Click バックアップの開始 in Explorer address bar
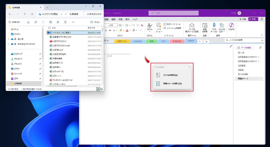Screen dimensions: 270x147 [x=50, y=14]
